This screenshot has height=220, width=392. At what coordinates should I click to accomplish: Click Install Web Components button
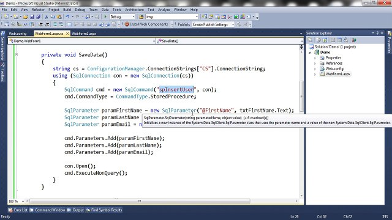coord(146,24)
